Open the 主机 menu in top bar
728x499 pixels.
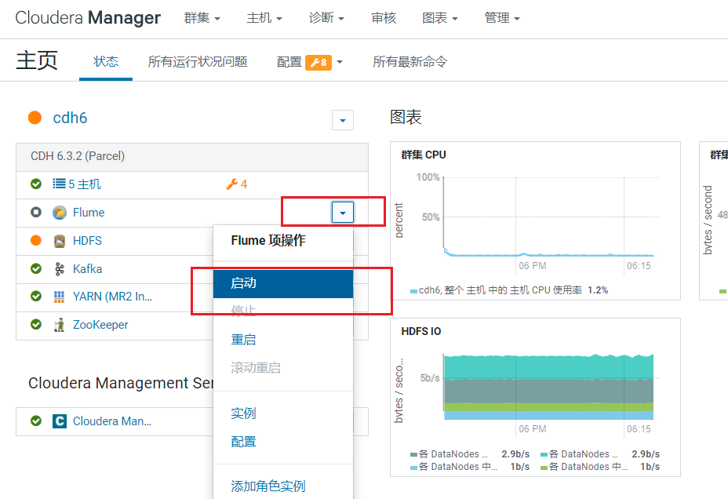click(264, 18)
